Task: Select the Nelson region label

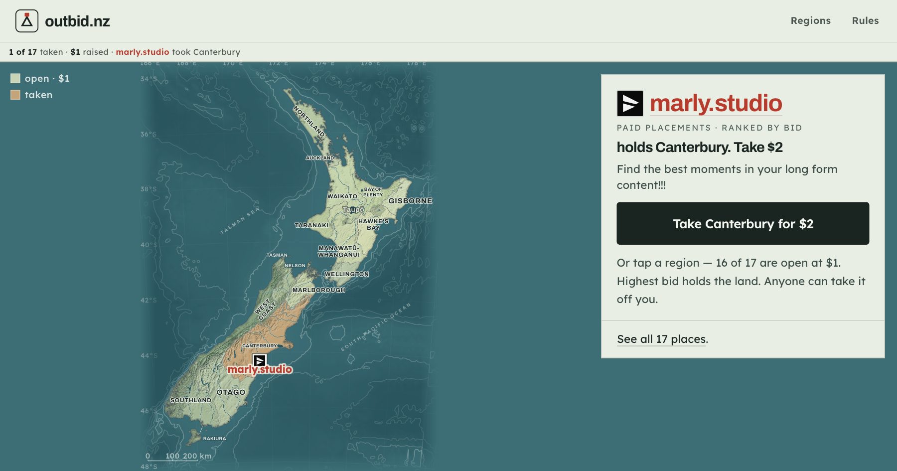Action: click(x=295, y=266)
